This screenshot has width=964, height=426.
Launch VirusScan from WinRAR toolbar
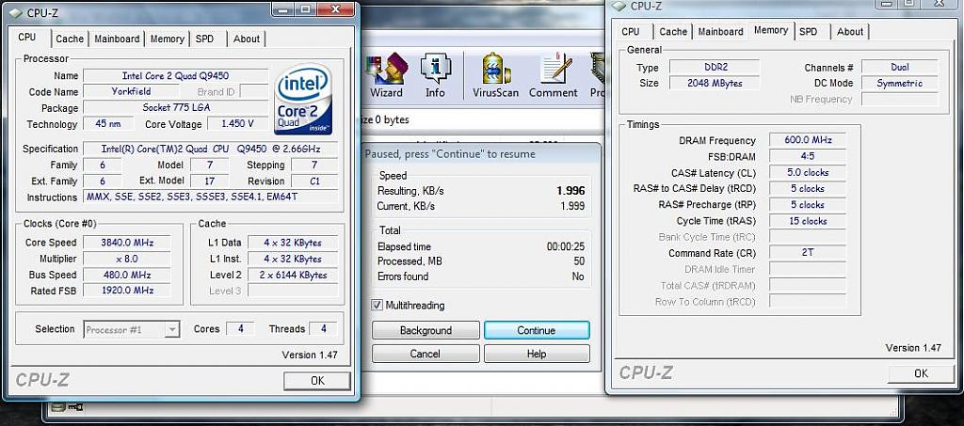495,75
